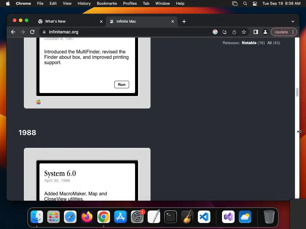
Task: Click the page vertical scrollbar thumb
Action: 297,92
